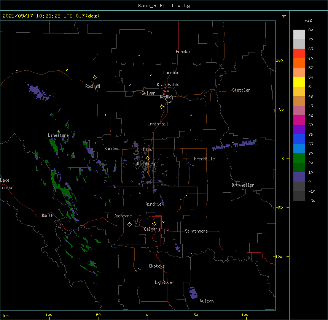Pick the white 80-70 dBZ legend swatch
328x320 pixels.
point(299,35)
